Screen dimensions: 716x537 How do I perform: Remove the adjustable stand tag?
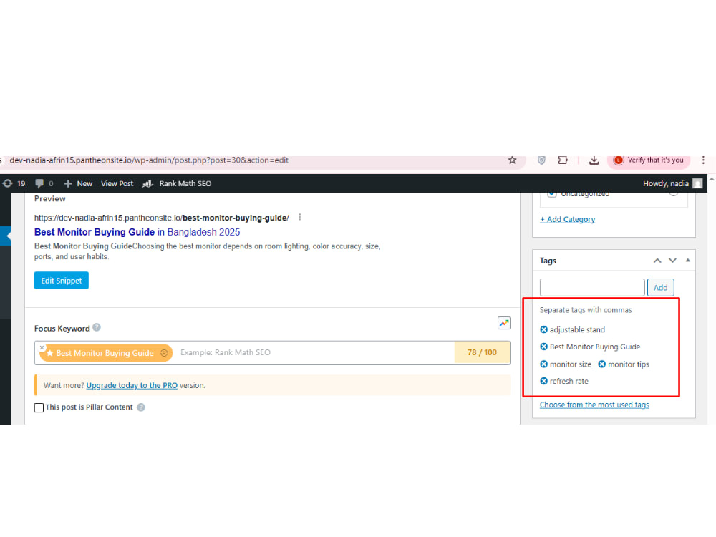(544, 329)
